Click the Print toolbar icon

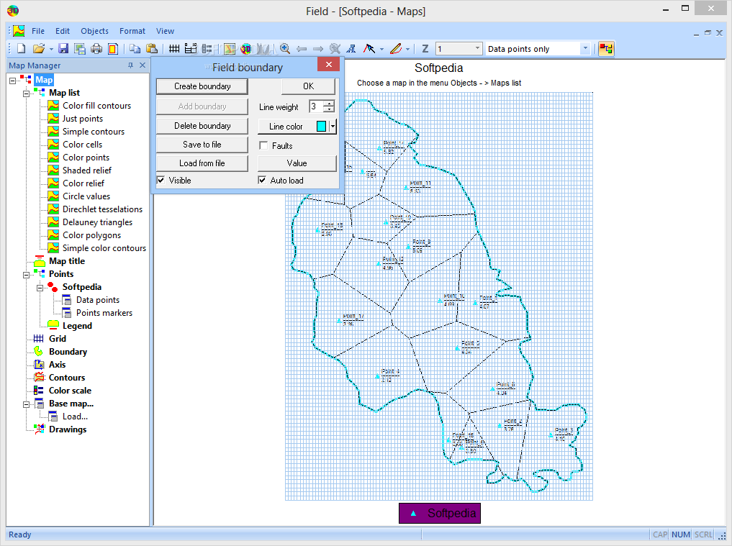pos(96,48)
